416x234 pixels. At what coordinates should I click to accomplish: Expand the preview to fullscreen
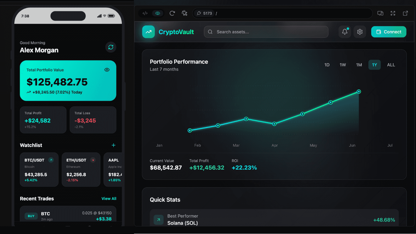393,13
